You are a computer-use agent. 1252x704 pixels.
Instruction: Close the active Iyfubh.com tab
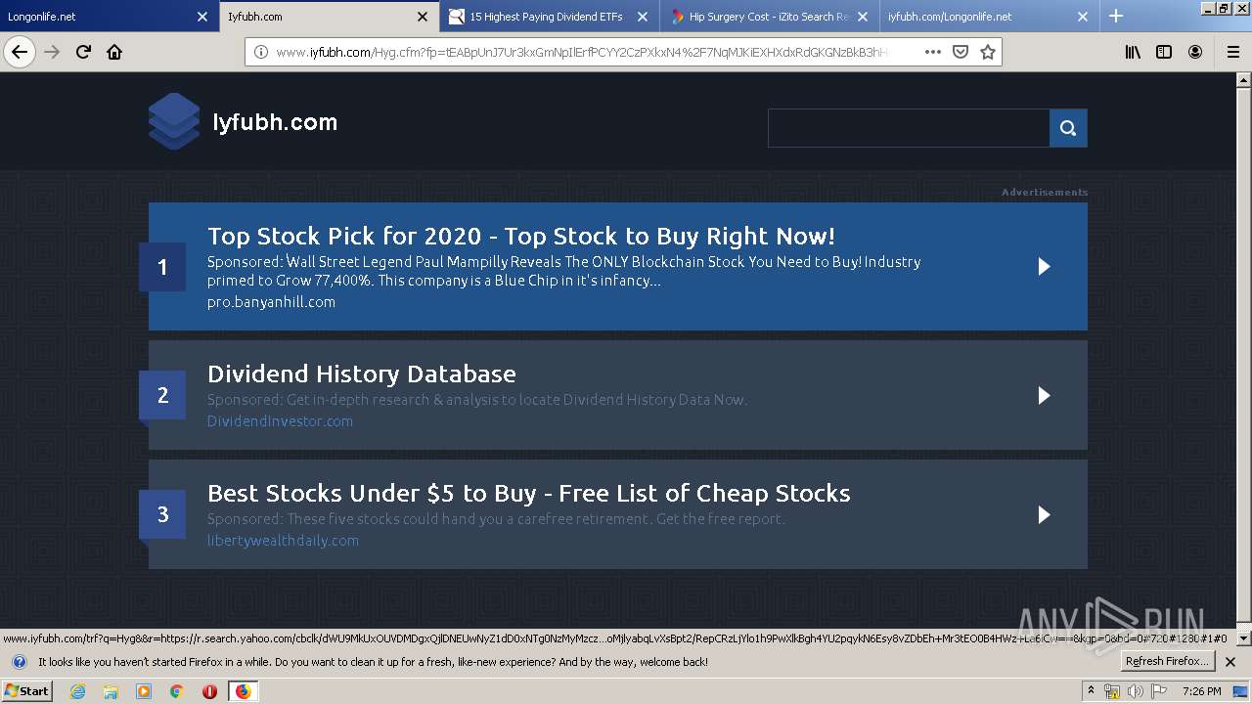point(423,17)
